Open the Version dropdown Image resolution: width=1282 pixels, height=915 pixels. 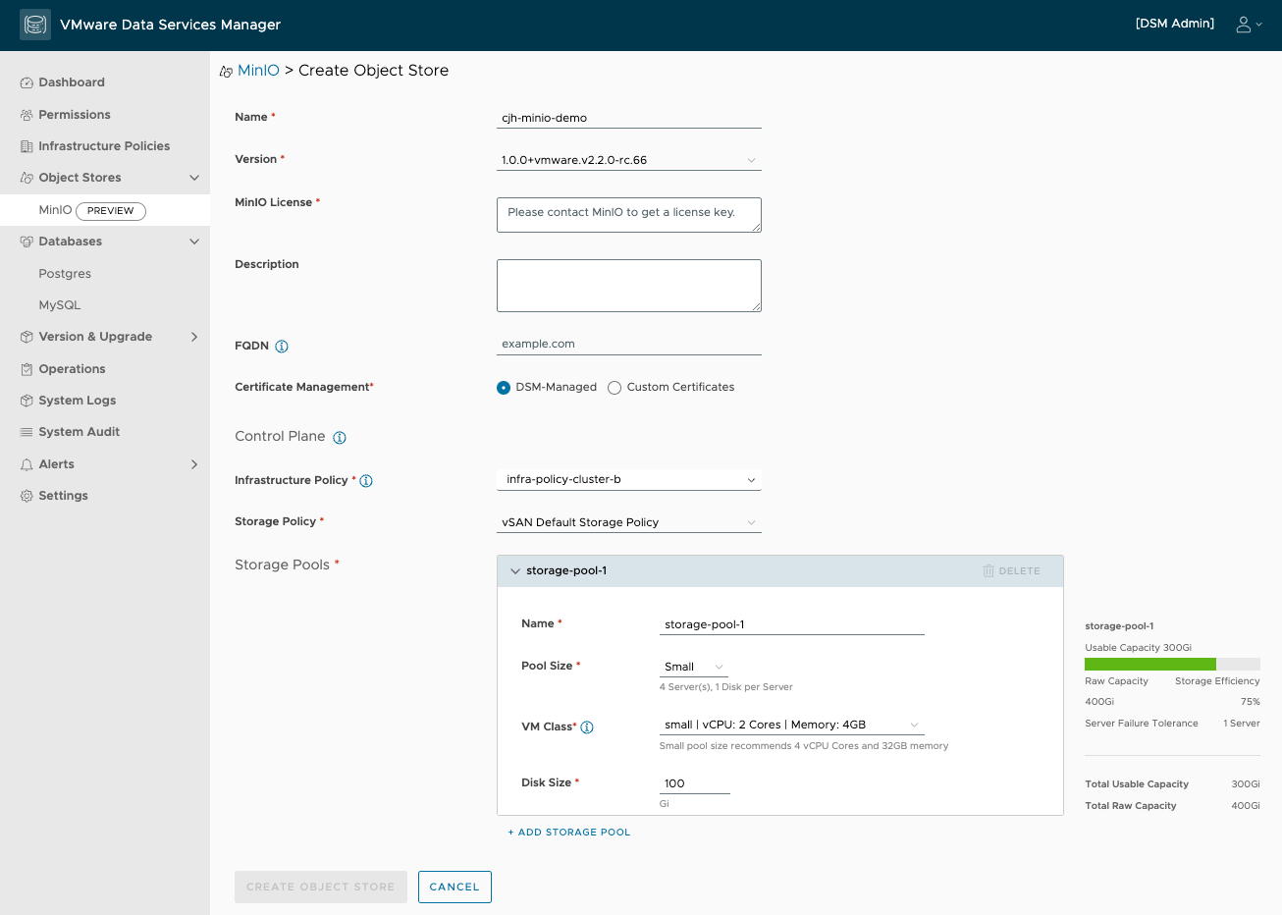pos(629,160)
